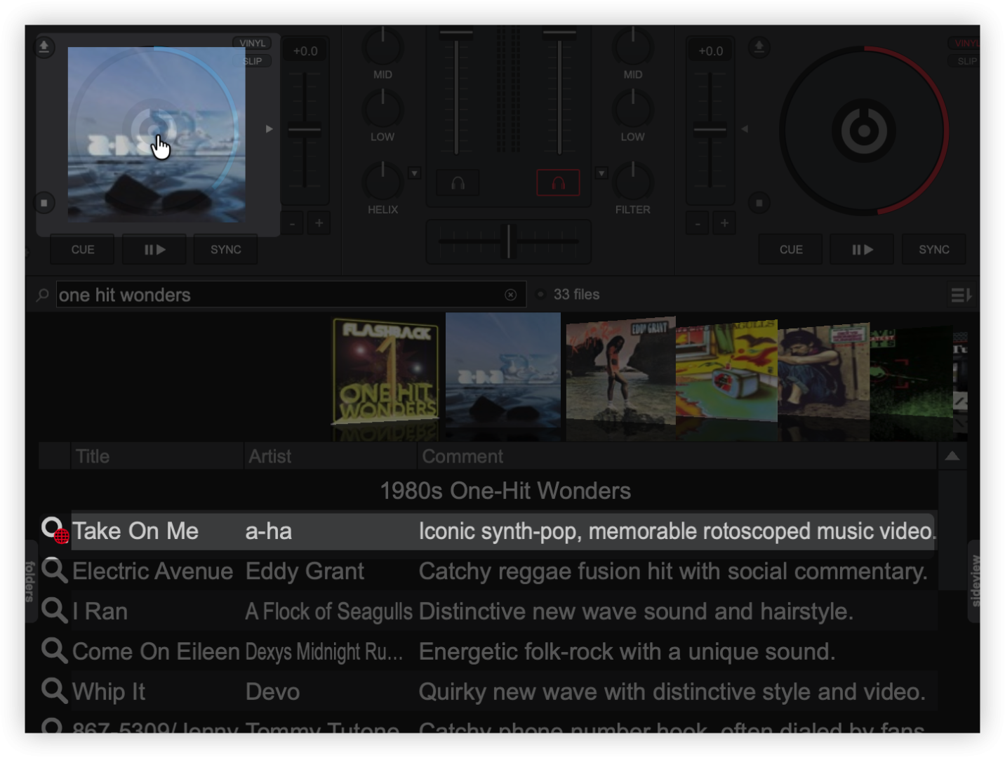Screen dimensions: 1005x758
Task: Open the HELIX effect dropdown arrow
Action: pos(414,173)
